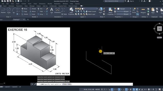
Task: Toggle lineweight display in status bar
Action: [131, 89]
